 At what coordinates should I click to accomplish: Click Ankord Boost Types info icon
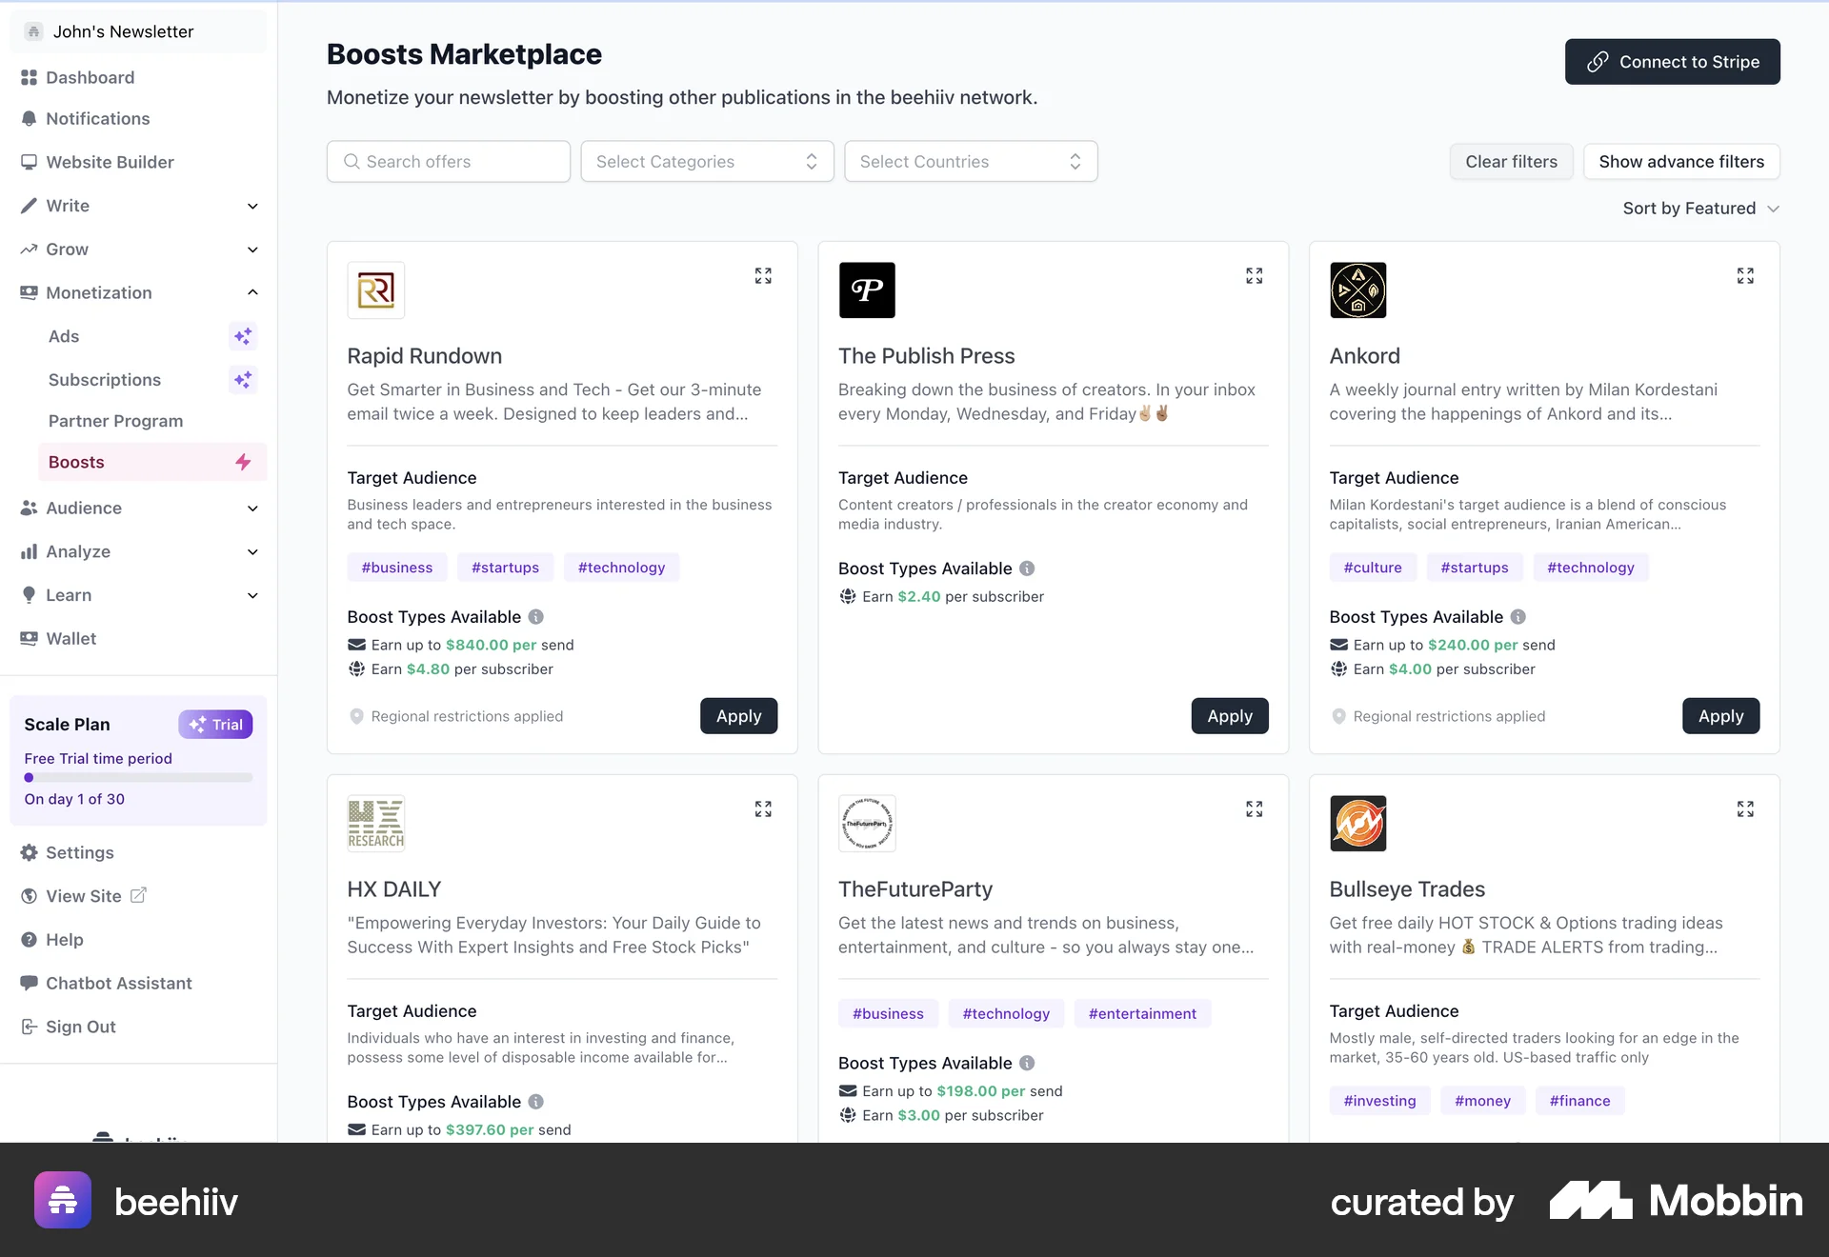point(1518,617)
